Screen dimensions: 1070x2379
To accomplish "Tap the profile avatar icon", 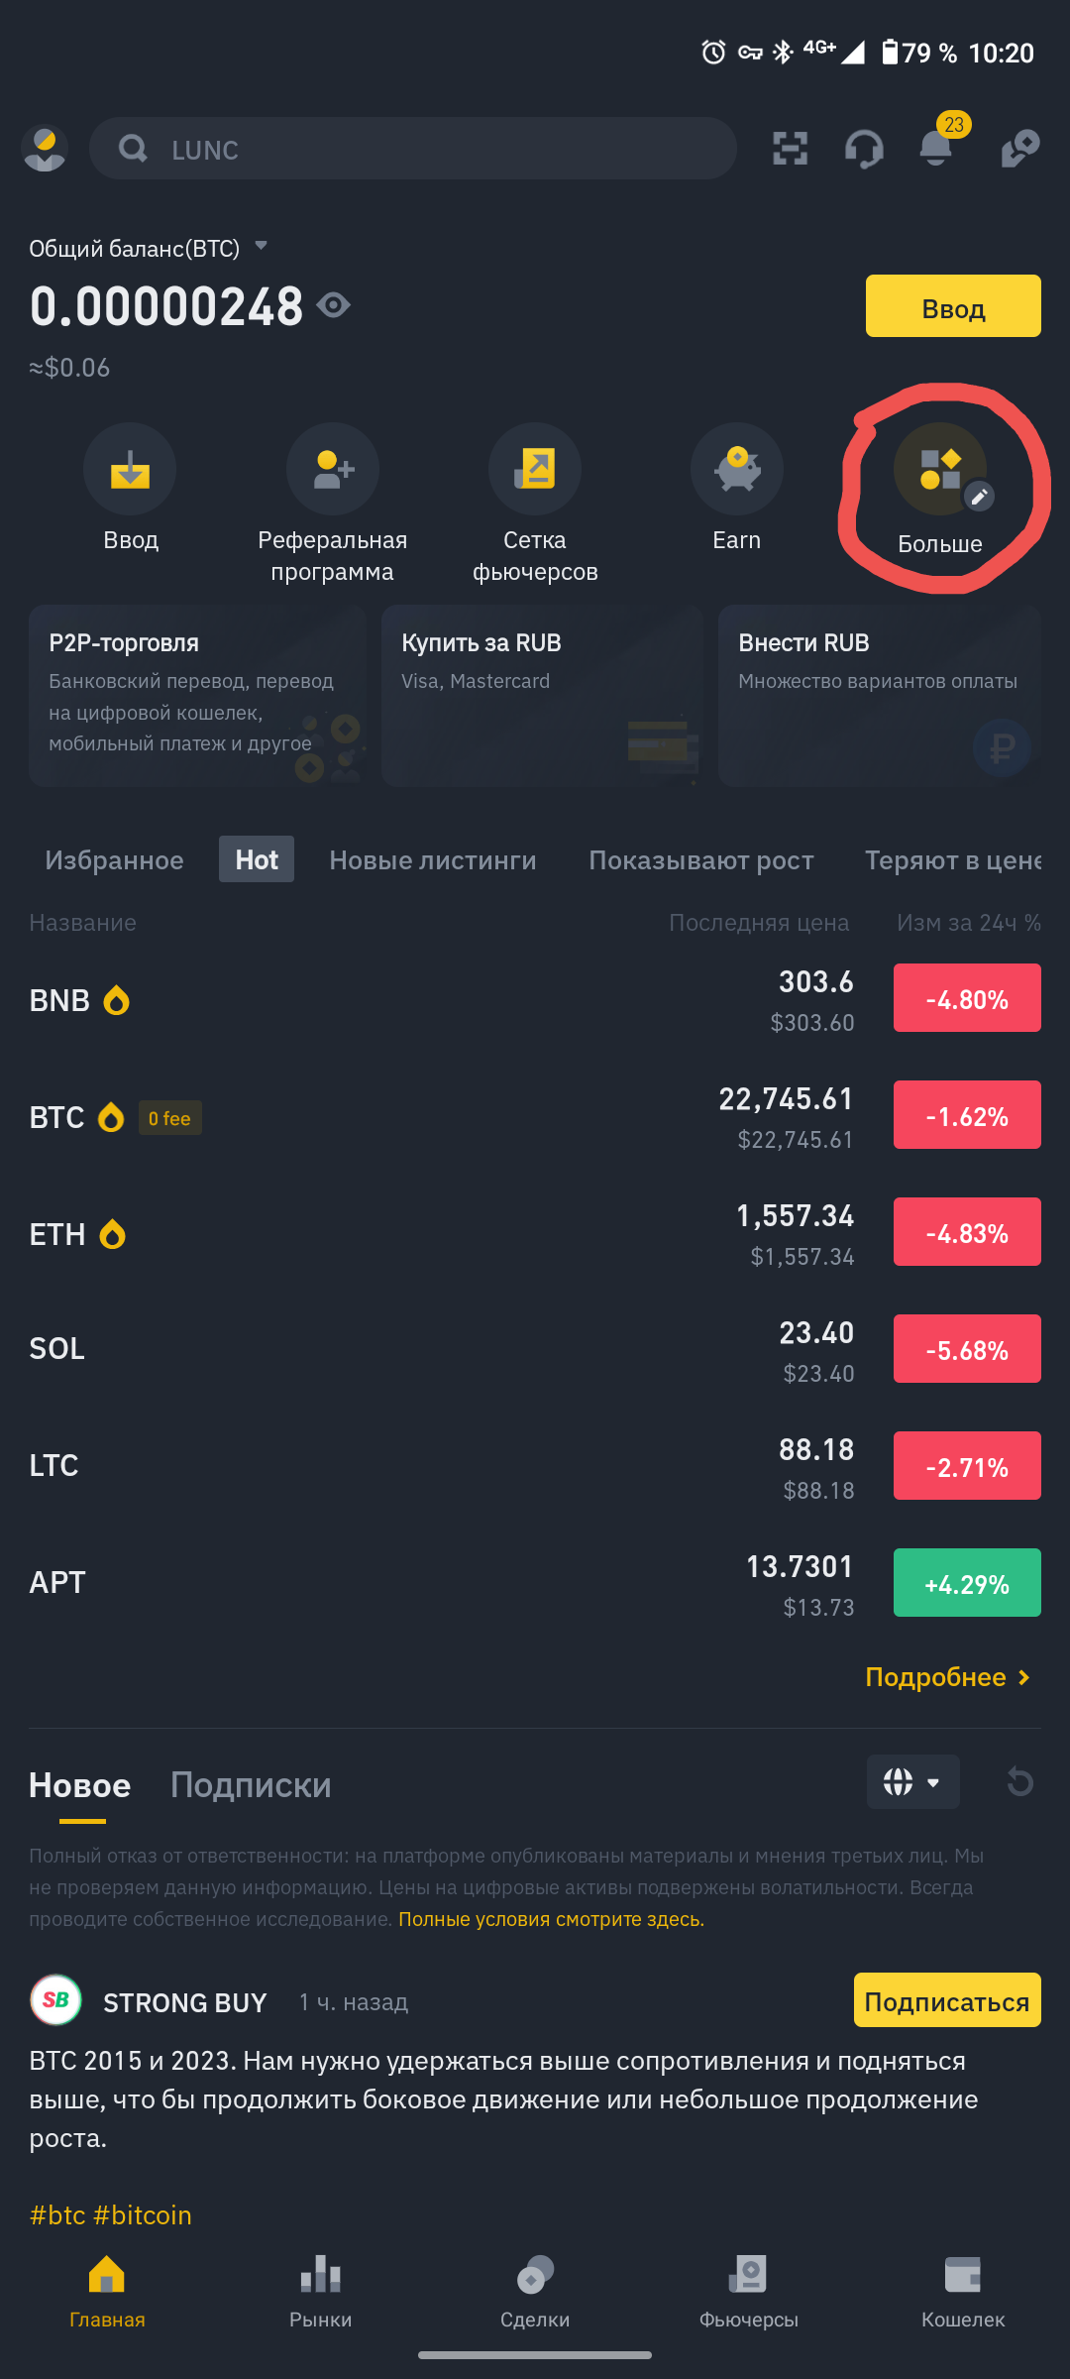I will [45, 149].
